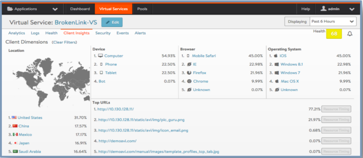363x158 pixels.
Task: Expand the admin user menu chevron
Action: click(x=352, y=9)
